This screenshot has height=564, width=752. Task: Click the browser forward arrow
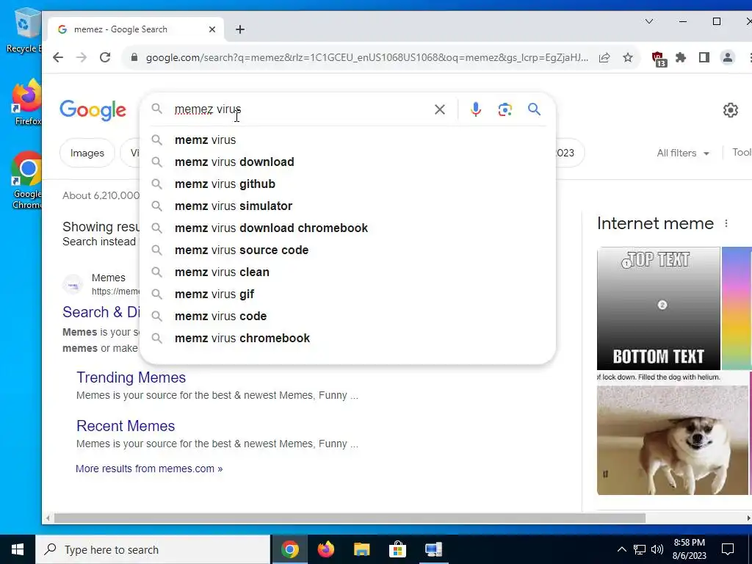click(x=82, y=57)
